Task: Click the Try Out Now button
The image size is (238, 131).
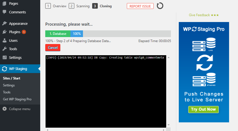Action: pos(203,109)
